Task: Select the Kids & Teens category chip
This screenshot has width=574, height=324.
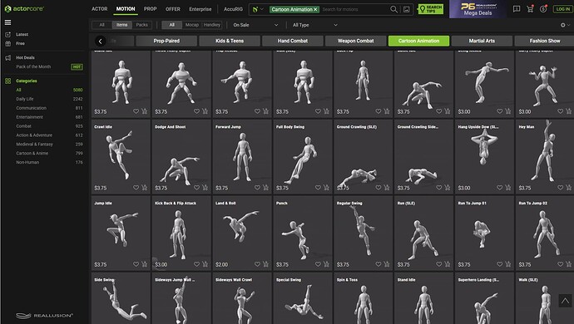Action: coord(230,41)
